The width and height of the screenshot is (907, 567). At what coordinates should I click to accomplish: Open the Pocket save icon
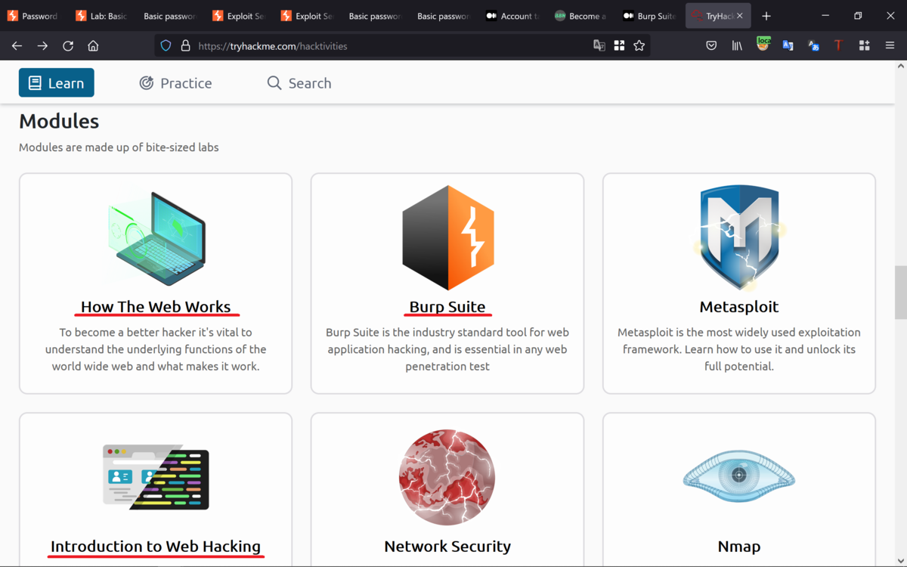pos(711,46)
